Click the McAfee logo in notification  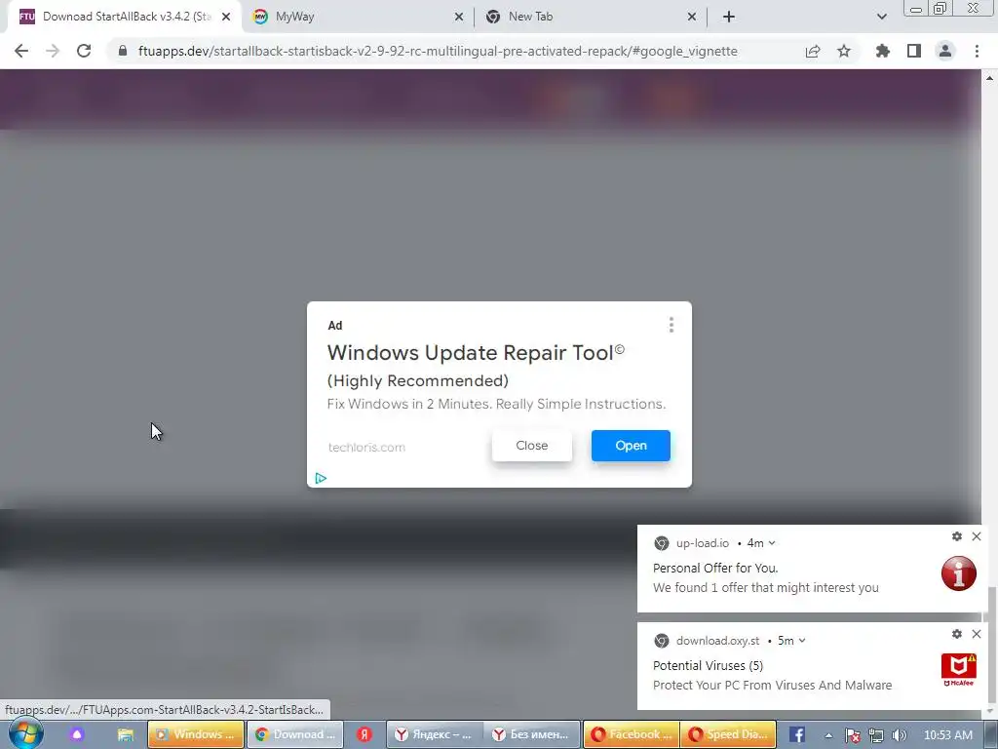coord(959,670)
